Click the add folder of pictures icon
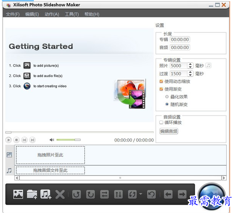This screenshot has width=235, height=213. (32, 194)
